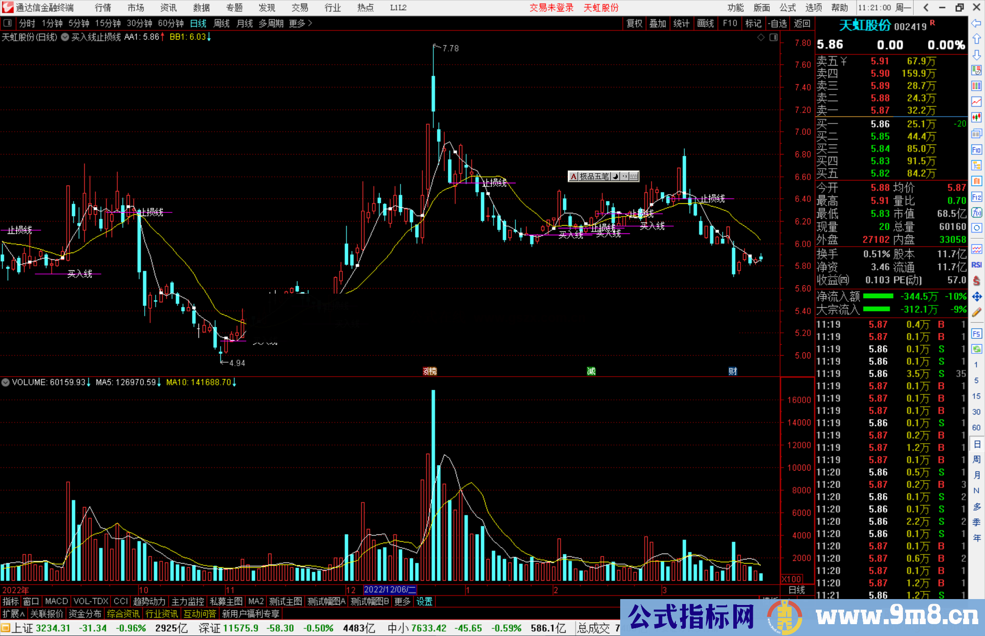Open the F10 company info sidebar icon

click(976, 150)
